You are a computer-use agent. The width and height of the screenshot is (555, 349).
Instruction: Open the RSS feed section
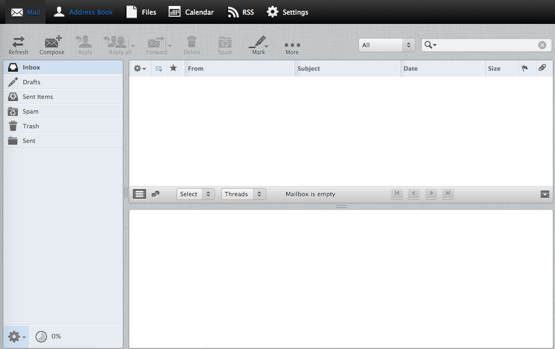pyautogui.click(x=241, y=12)
